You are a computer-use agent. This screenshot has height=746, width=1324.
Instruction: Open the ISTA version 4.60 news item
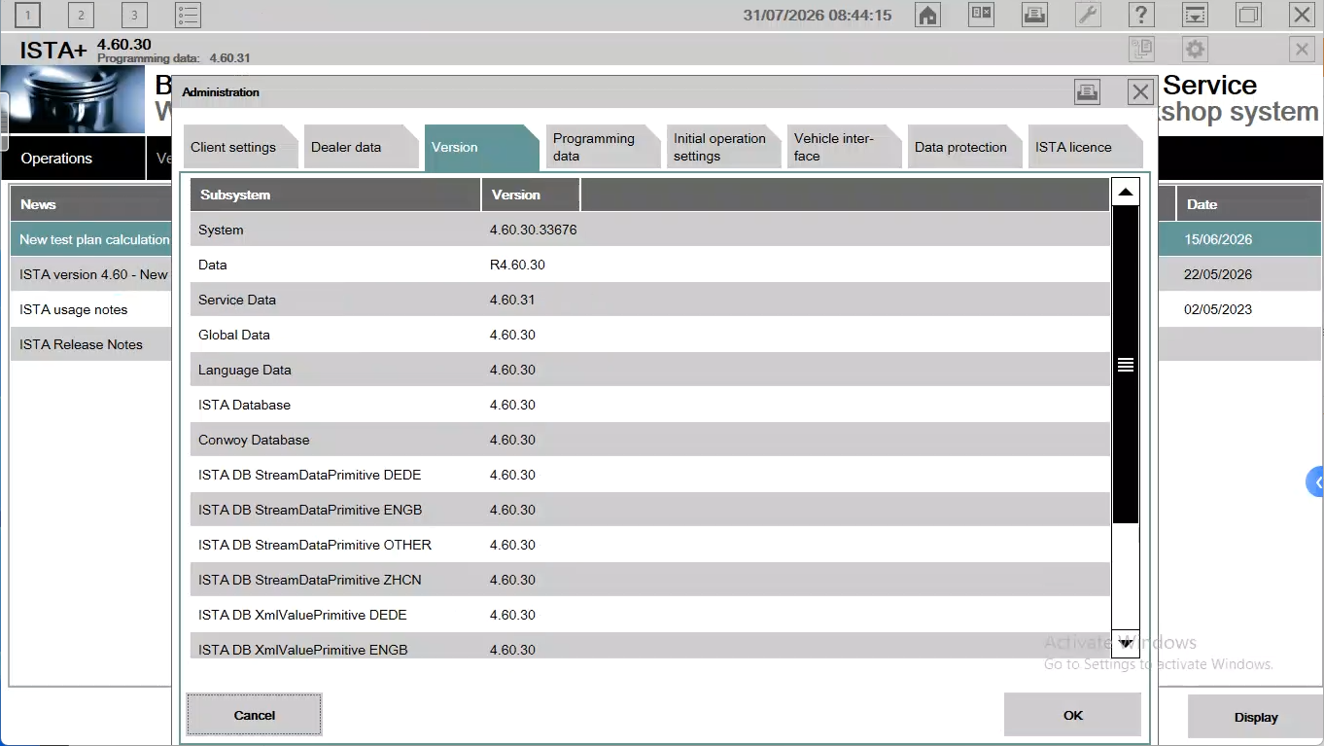click(91, 274)
